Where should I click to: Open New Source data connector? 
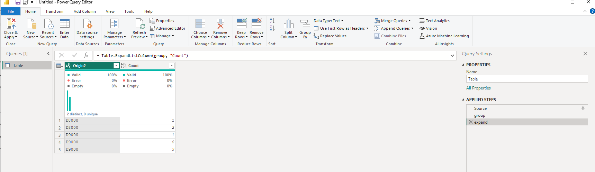tap(31, 28)
